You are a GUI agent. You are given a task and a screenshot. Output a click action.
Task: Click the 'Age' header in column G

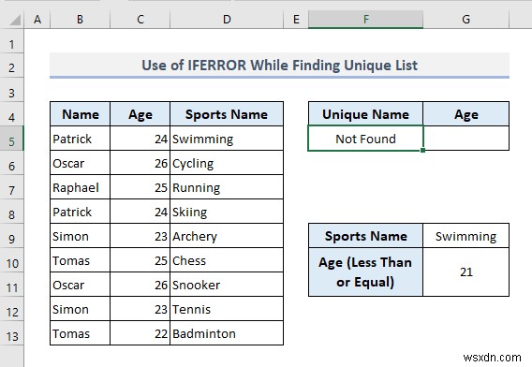coord(466,114)
